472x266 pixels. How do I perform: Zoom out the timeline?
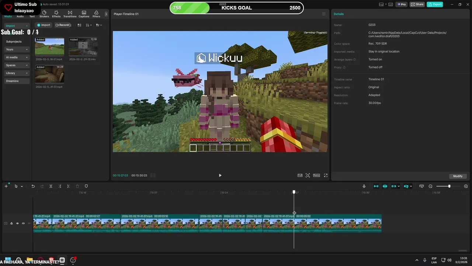point(430,186)
